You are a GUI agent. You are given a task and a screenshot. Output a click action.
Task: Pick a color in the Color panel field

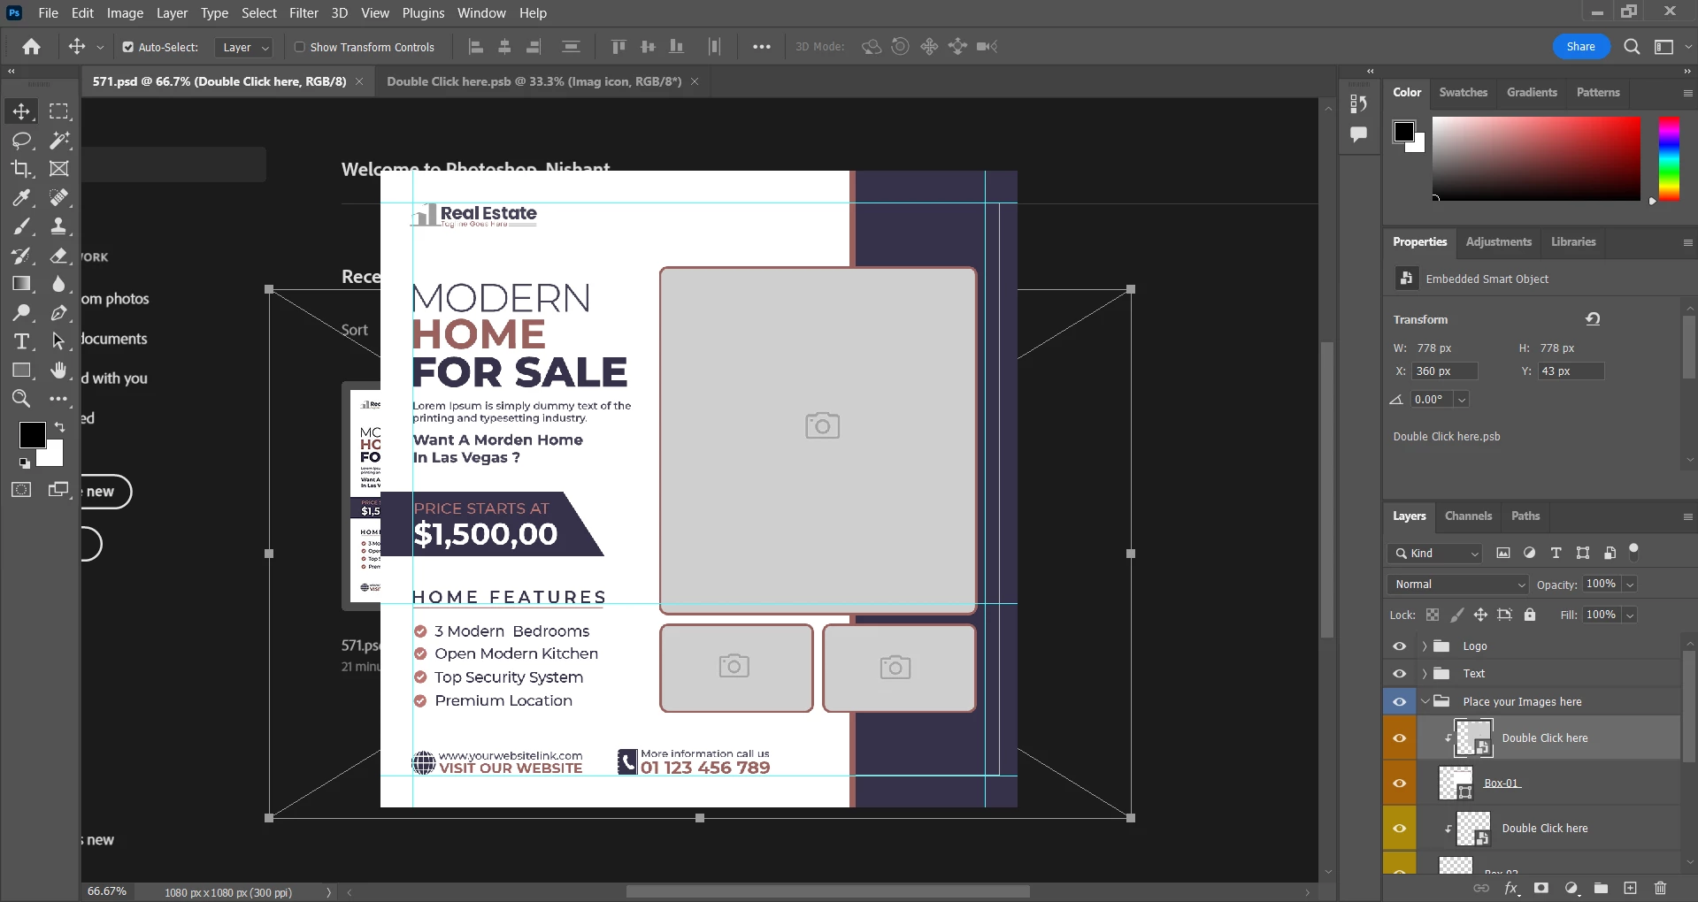pos(1536,158)
